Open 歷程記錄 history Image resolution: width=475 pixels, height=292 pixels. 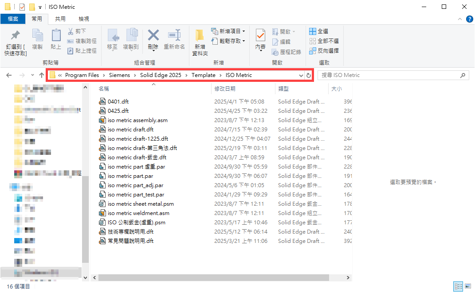pos(287,52)
